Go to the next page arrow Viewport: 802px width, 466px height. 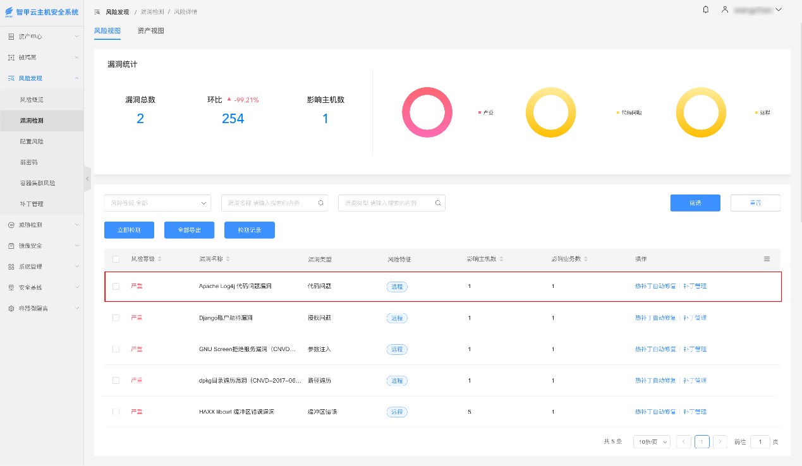tap(720, 442)
